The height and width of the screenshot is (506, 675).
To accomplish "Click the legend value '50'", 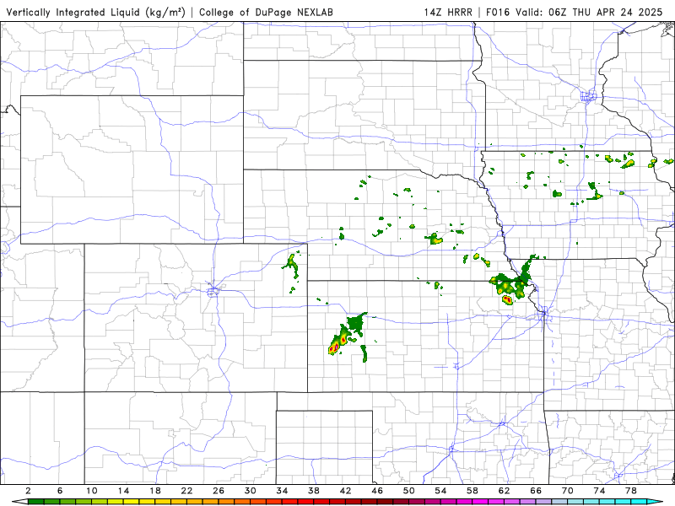I will point(409,491).
